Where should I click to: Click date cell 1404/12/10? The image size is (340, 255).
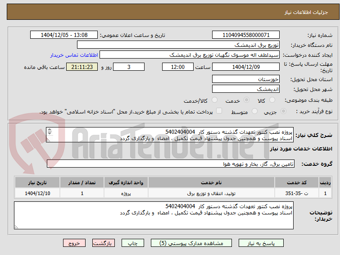(37, 193)
